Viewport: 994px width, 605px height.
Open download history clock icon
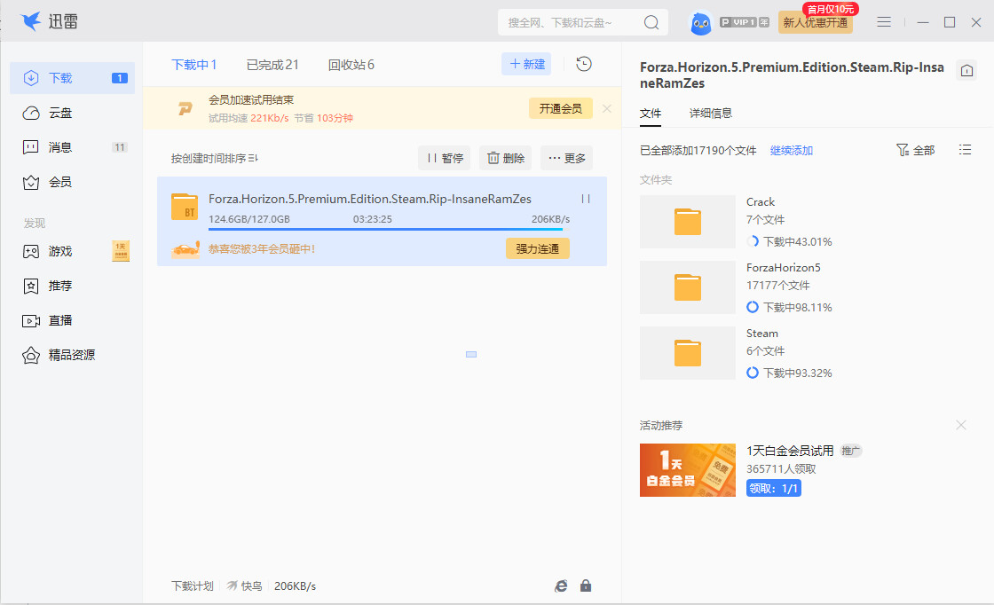click(x=584, y=64)
